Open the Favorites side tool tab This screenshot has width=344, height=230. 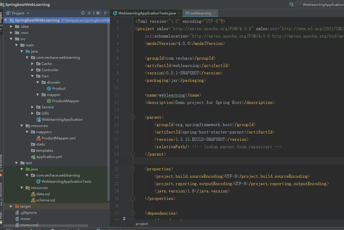1,163
